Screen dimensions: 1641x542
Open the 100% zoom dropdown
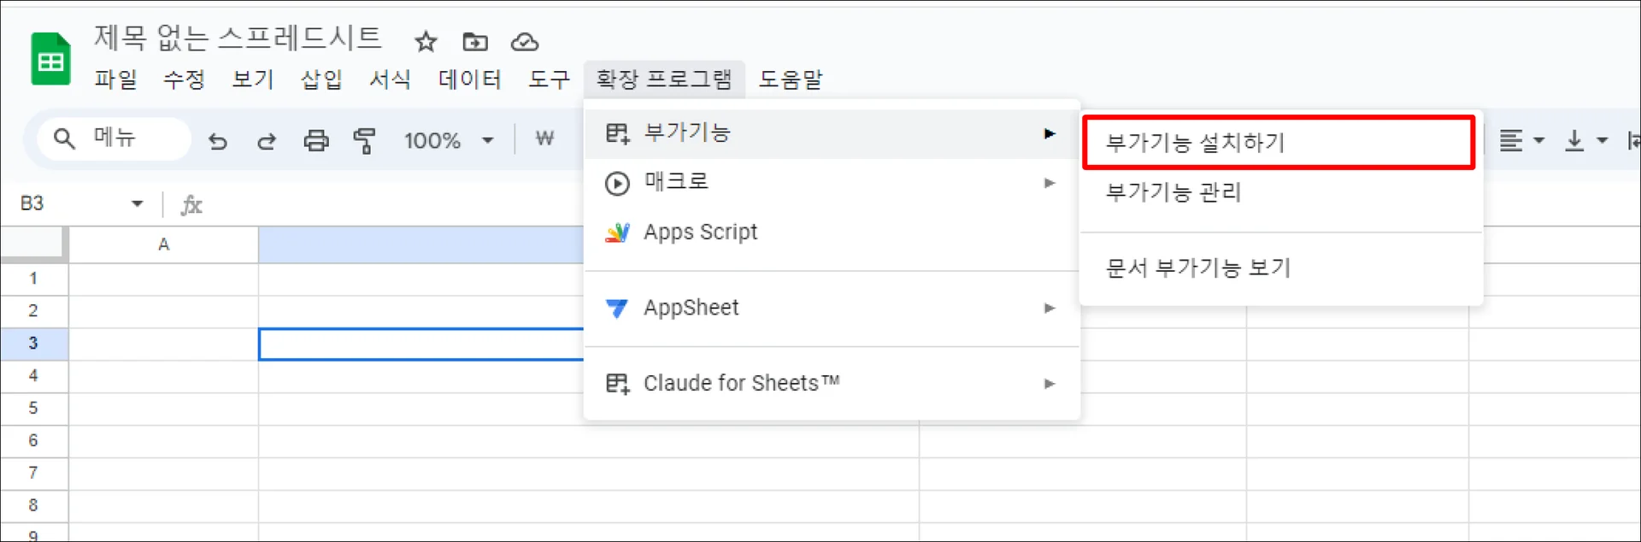[448, 140]
